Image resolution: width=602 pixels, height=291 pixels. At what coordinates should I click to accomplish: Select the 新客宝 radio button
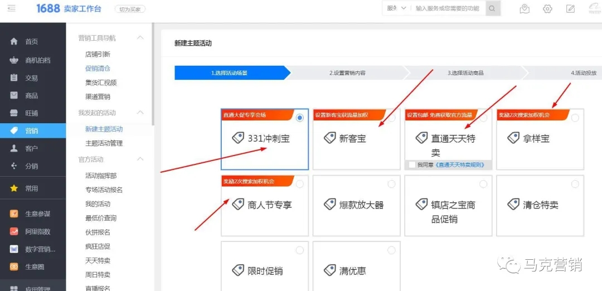(391, 118)
